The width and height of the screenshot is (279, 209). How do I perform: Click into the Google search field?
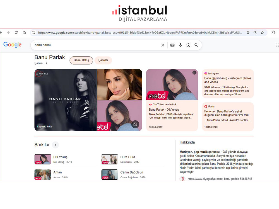tap(96, 45)
